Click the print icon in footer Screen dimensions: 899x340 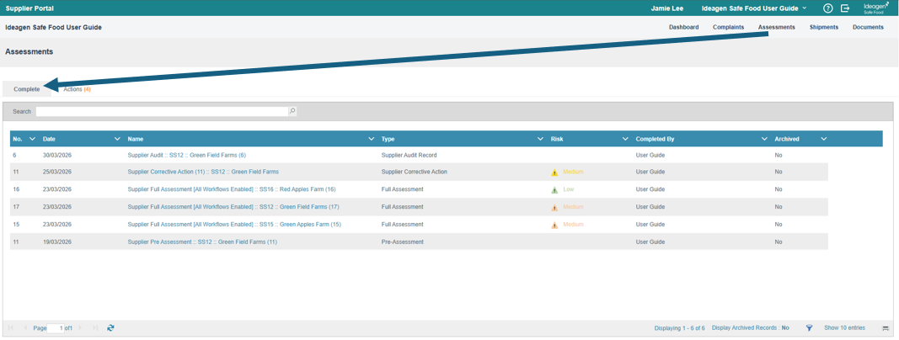(886, 328)
